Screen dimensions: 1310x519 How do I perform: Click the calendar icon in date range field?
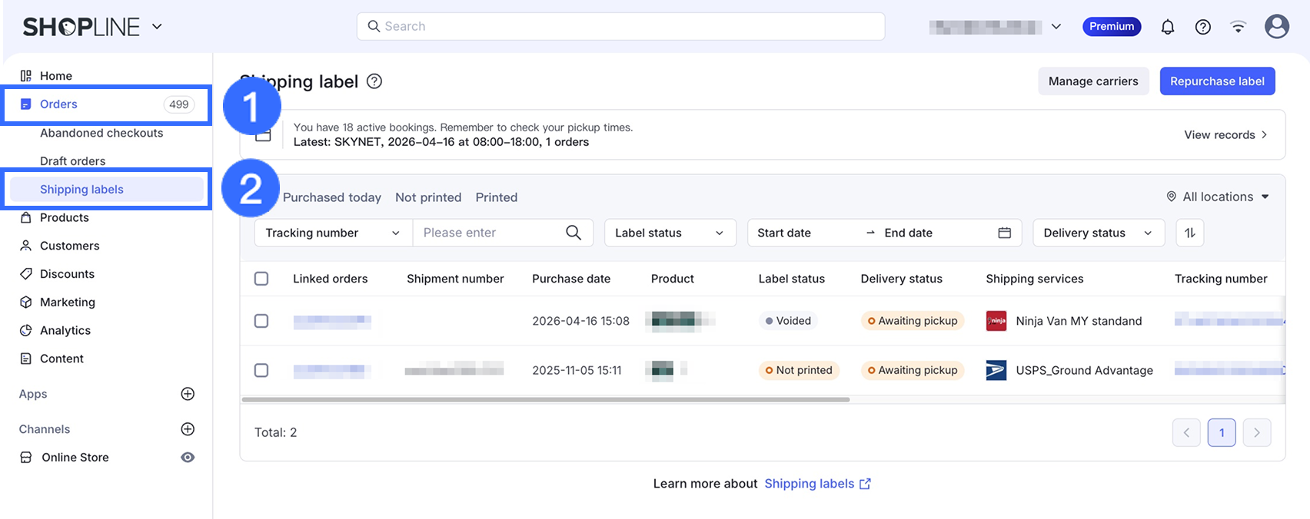(x=1004, y=233)
